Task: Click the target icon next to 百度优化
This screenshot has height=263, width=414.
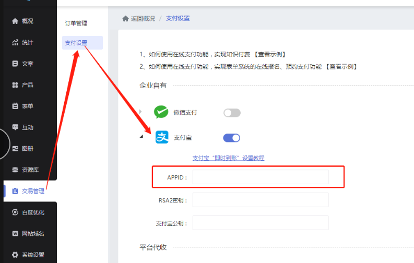Action: pos(15,212)
